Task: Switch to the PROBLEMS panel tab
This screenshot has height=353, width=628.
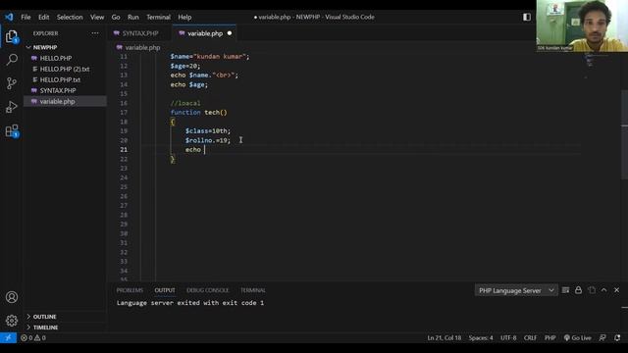Action: [130, 290]
